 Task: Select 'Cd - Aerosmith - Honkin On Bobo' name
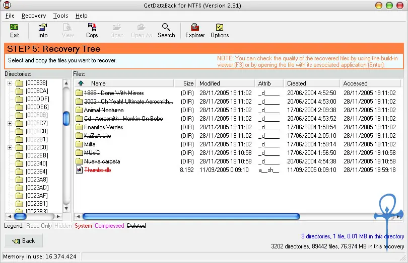pos(123,119)
